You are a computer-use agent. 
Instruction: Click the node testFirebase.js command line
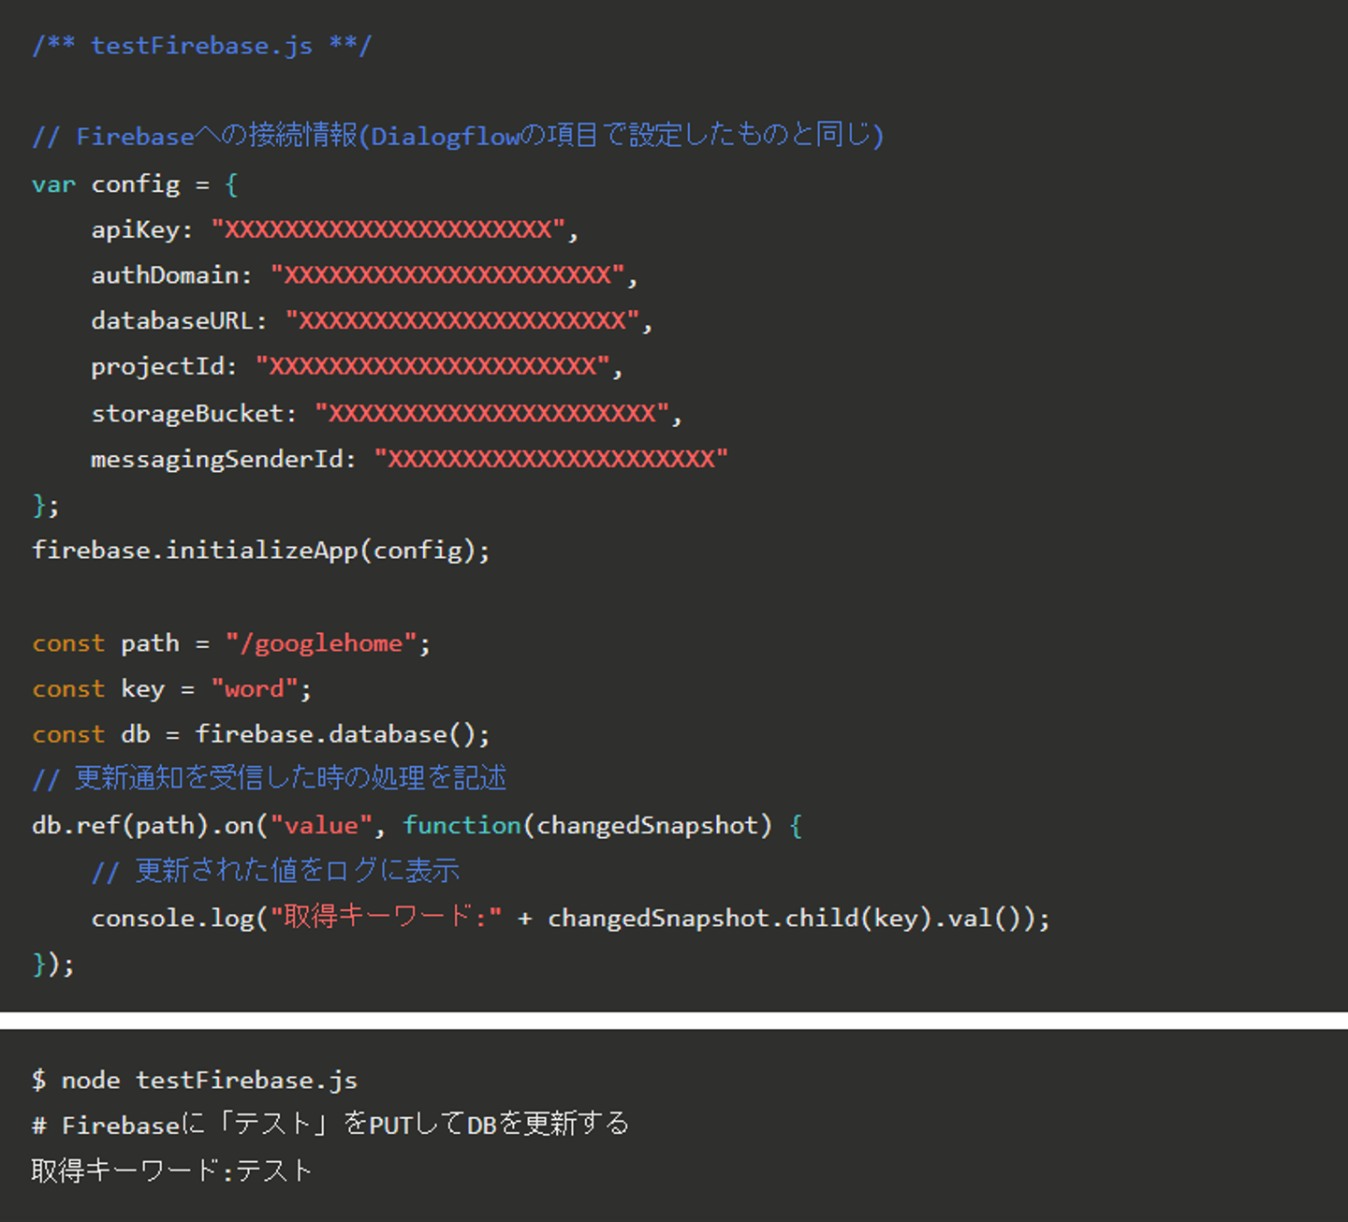tap(195, 1081)
